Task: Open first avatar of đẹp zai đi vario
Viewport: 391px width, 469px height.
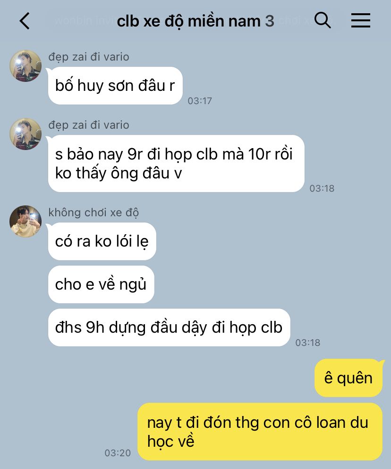Action: pos(25,65)
